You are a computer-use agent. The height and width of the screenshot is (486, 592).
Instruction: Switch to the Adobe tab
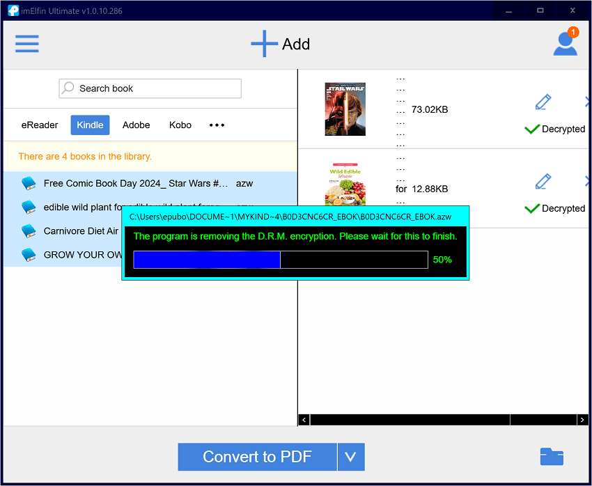click(137, 125)
